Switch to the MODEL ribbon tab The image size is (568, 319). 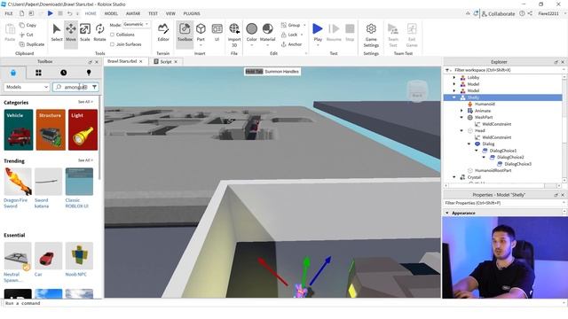(111, 13)
